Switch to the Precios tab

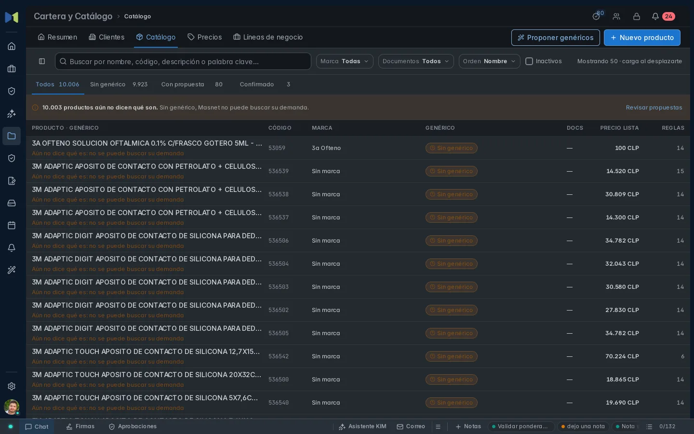[x=204, y=37]
